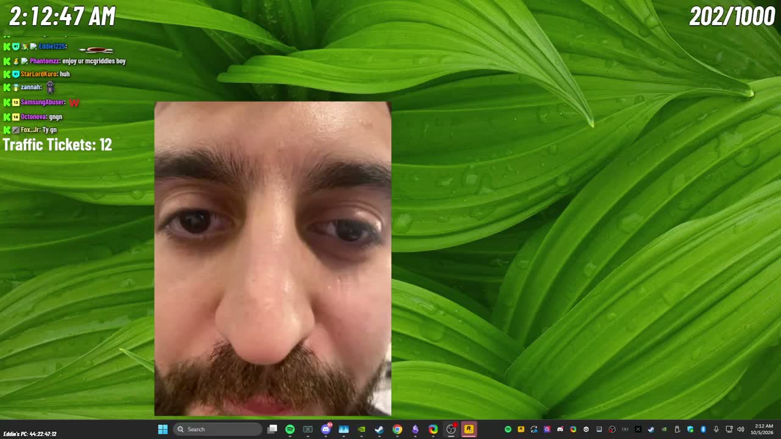
Task: Click the microphone tray icon
Action: point(716,429)
